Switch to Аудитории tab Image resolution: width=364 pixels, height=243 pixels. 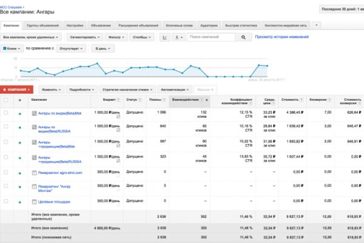209,26
